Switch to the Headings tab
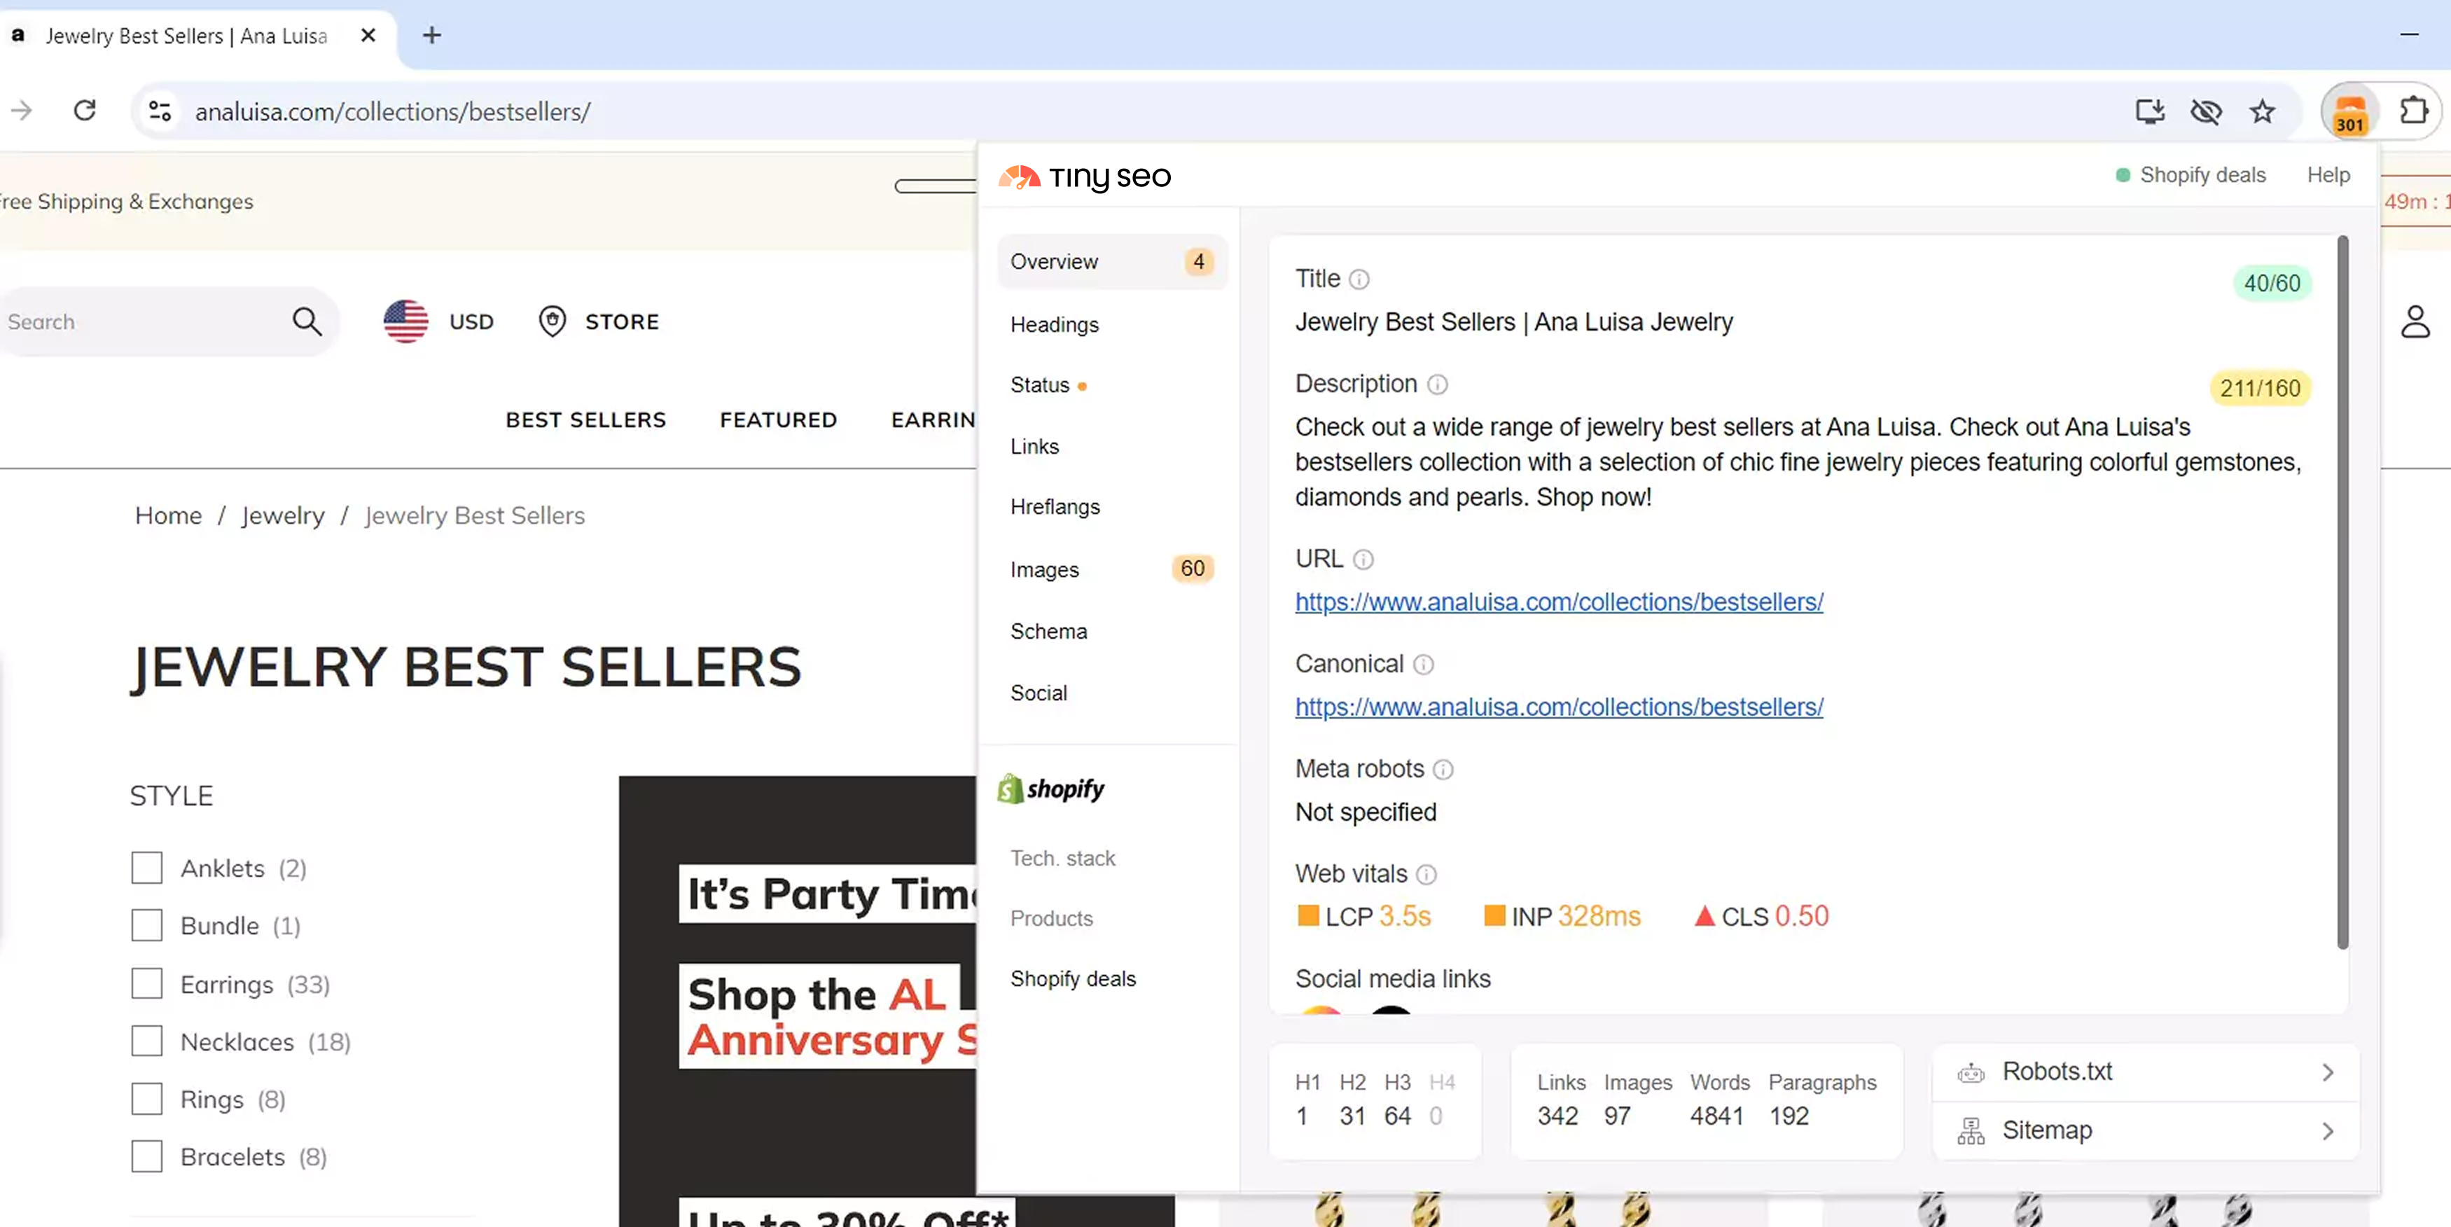 (1054, 324)
